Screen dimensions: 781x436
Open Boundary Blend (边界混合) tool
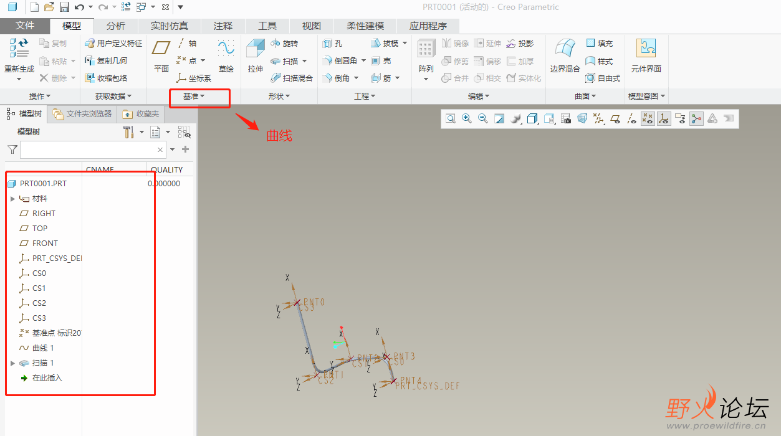565,55
